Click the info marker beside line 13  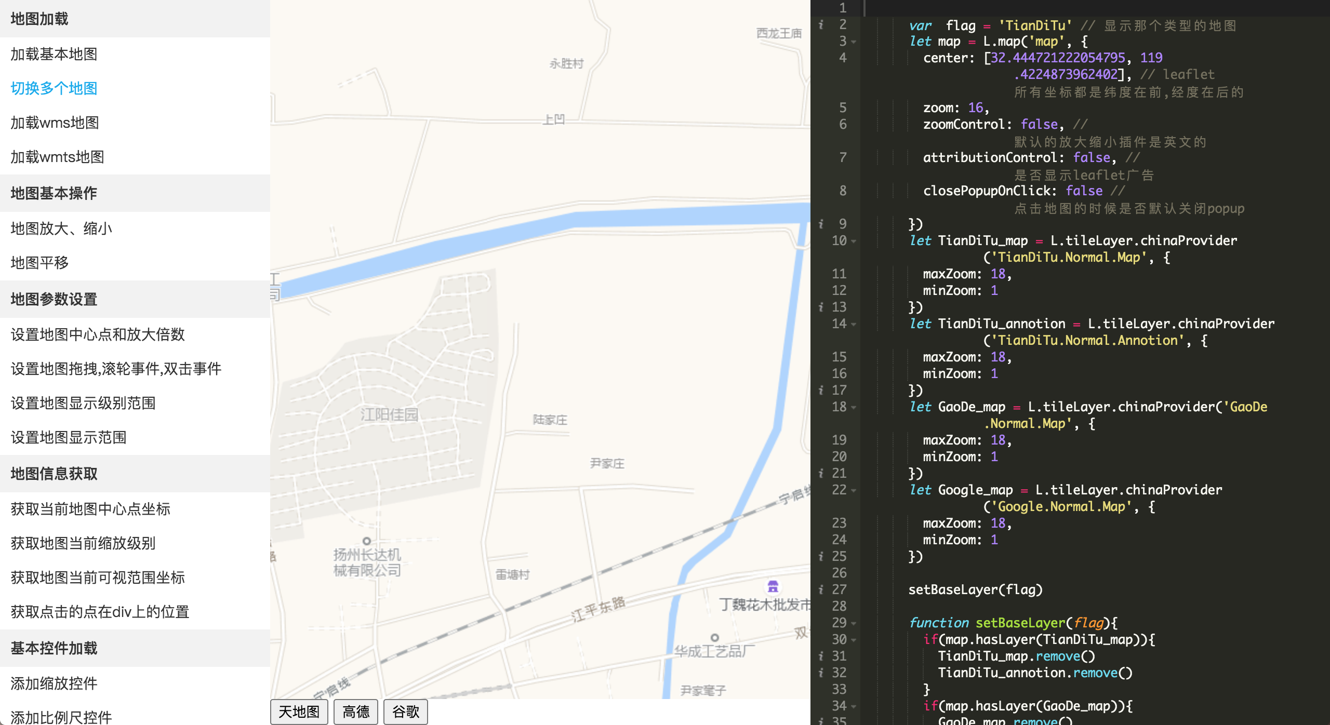[x=821, y=307]
